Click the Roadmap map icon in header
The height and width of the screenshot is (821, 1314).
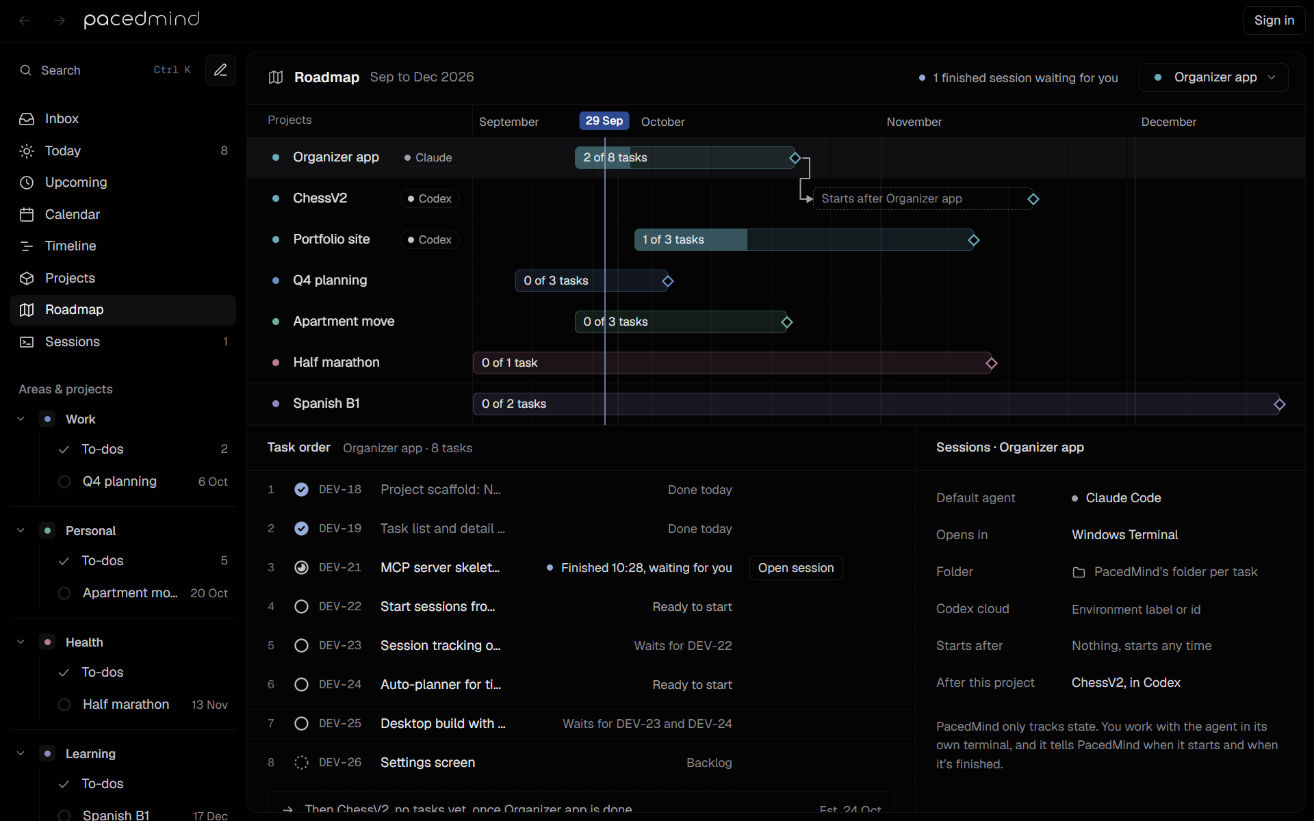(276, 77)
